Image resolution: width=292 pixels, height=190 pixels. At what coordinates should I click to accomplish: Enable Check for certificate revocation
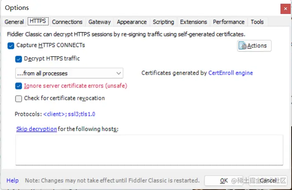click(19, 99)
